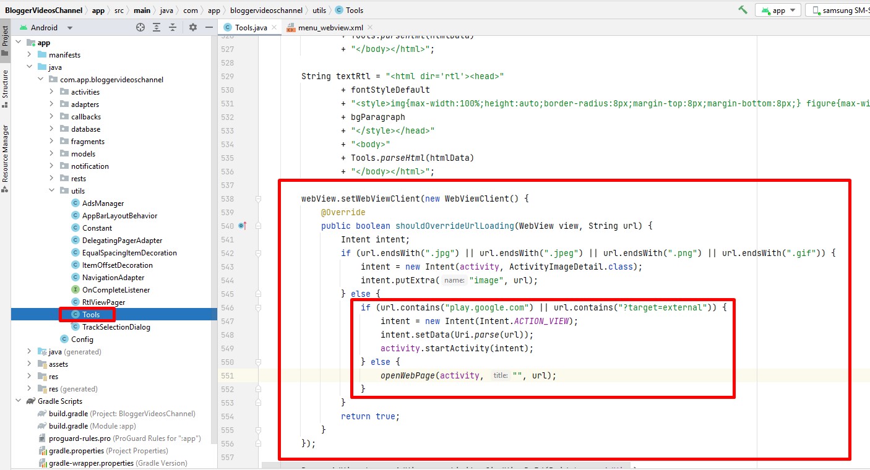Click the src breadcrumb item
The width and height of the screenshot is (870, 470).
click(119, 11)
